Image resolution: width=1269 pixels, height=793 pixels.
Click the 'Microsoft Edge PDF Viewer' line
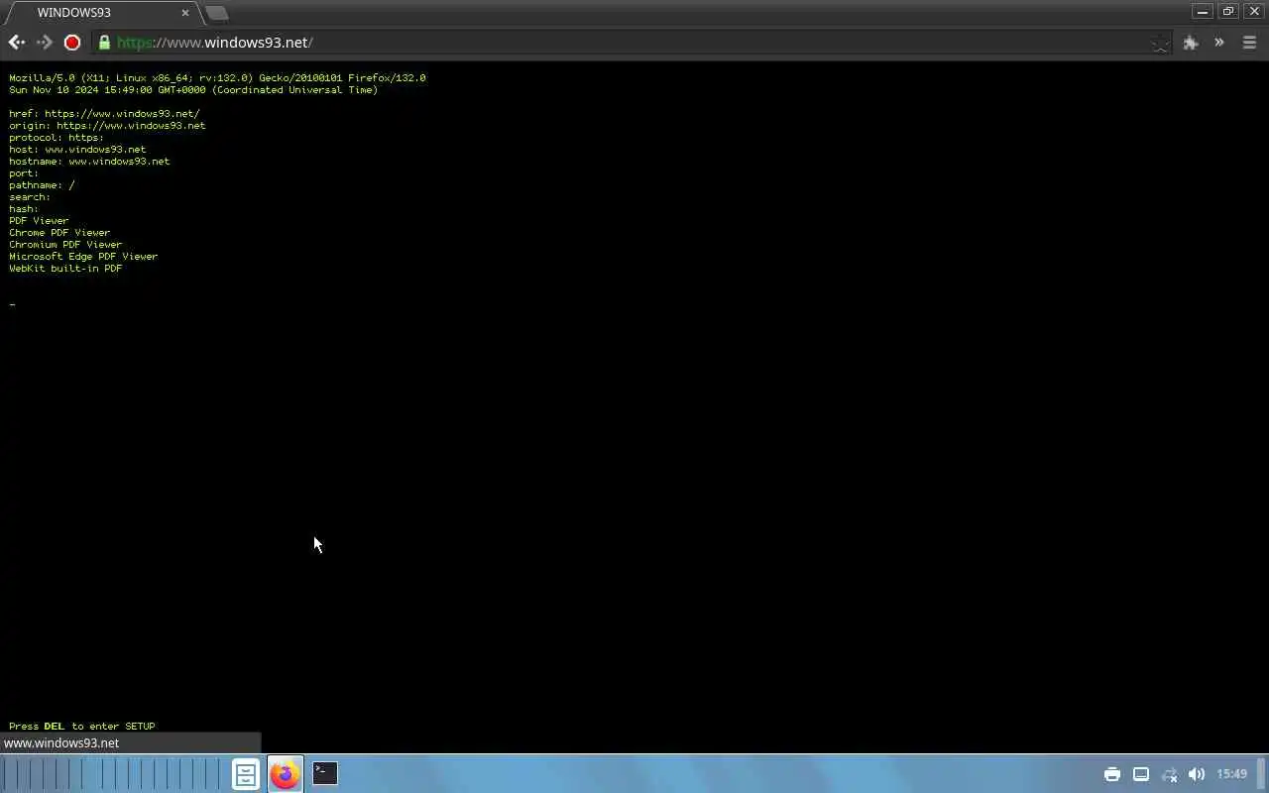[x=83, y=257]
